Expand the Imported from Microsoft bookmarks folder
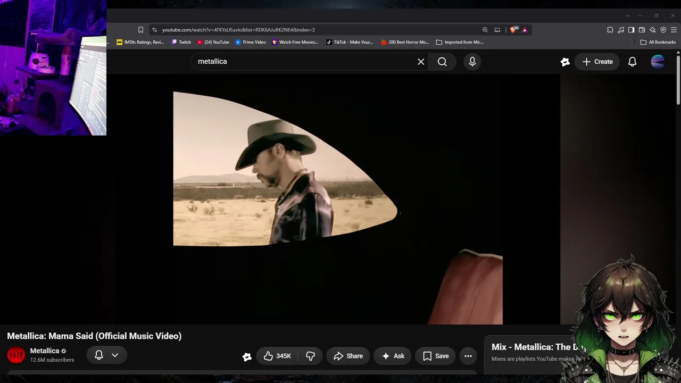 [460, 42]
